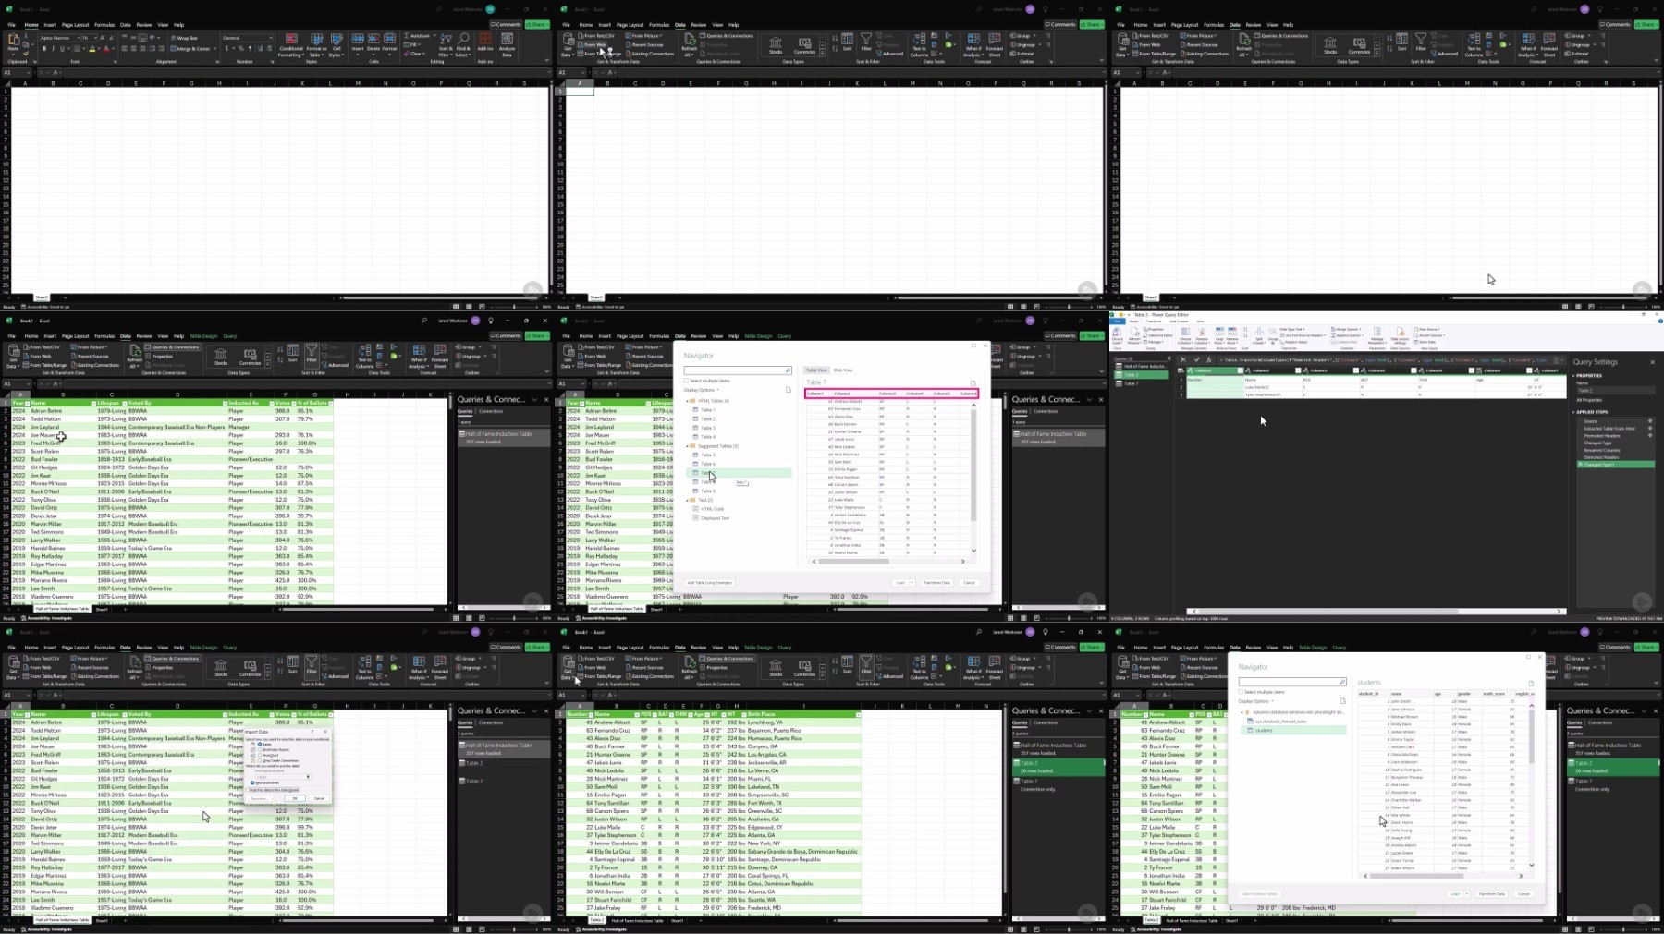Click the search field in the HTML Tables Navigator
Image resolution: width=1664 pixels, height=934 pixels.
coord(738,370)
